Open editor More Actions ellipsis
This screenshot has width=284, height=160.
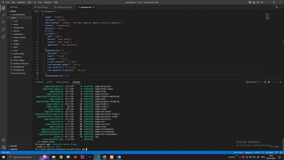tap(280, 7)
